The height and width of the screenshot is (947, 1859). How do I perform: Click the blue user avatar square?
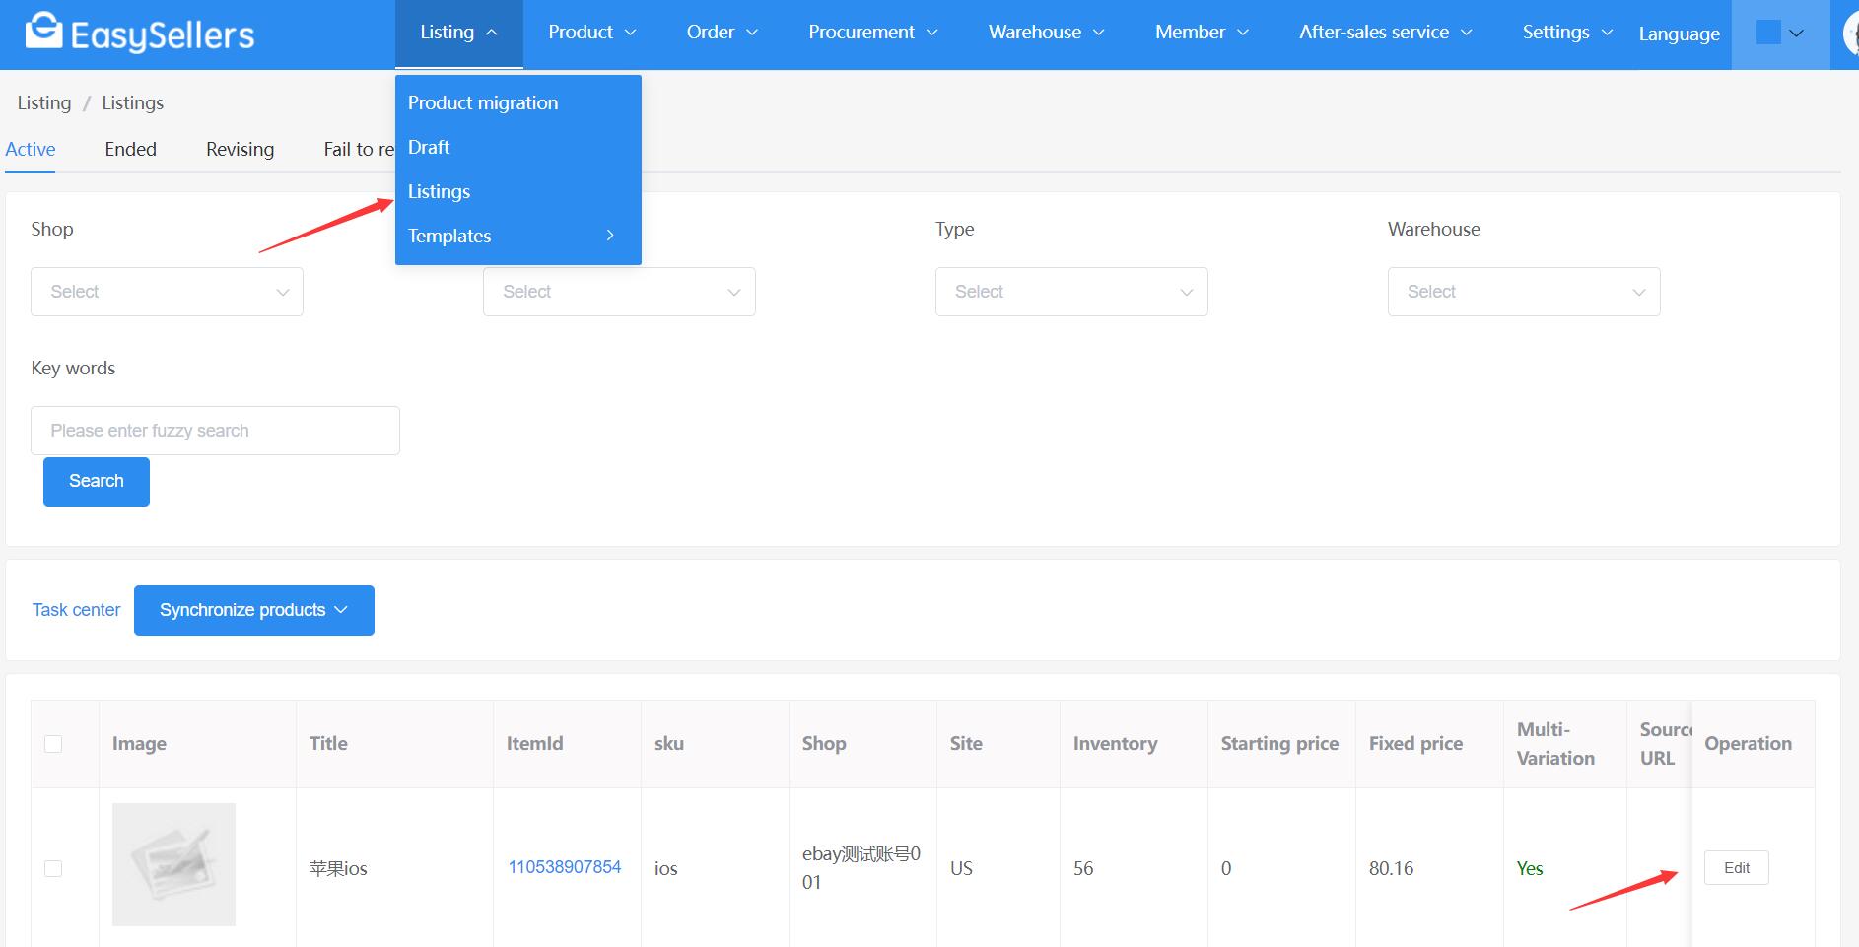[x=1768, y=33]
